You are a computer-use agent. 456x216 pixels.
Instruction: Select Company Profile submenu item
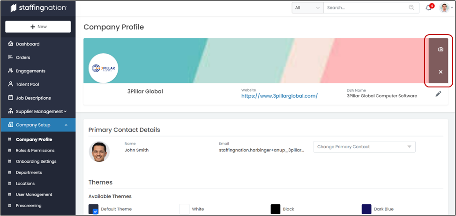[x=34, y=140]
